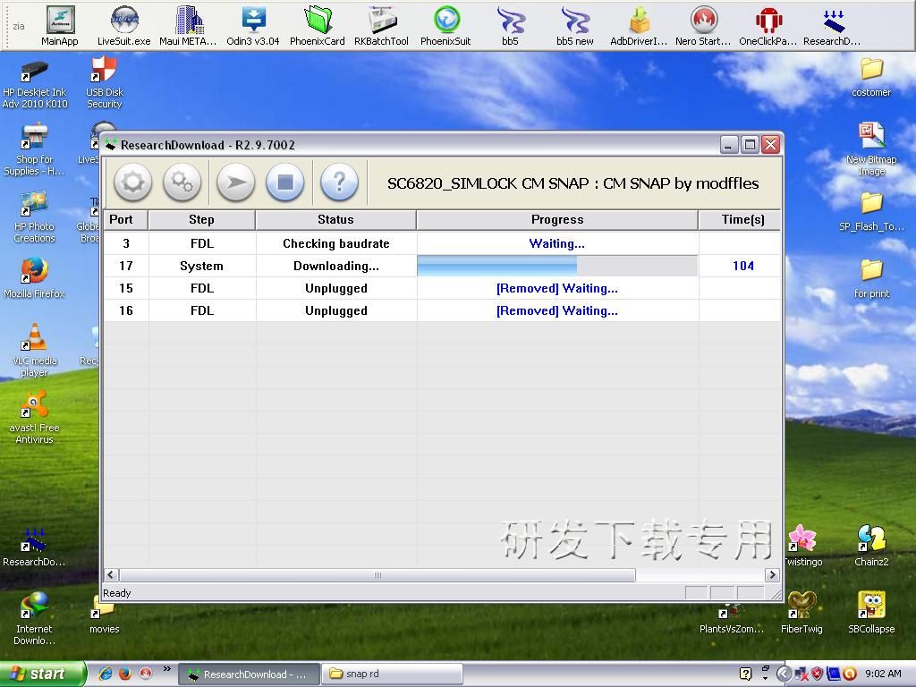The height and width of the screenshot is (687, 916).
Task: Open the Help question mark icon
Action: coord(338,182)
